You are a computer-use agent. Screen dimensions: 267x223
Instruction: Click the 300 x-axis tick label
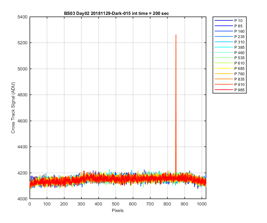[x=81, y=204]
